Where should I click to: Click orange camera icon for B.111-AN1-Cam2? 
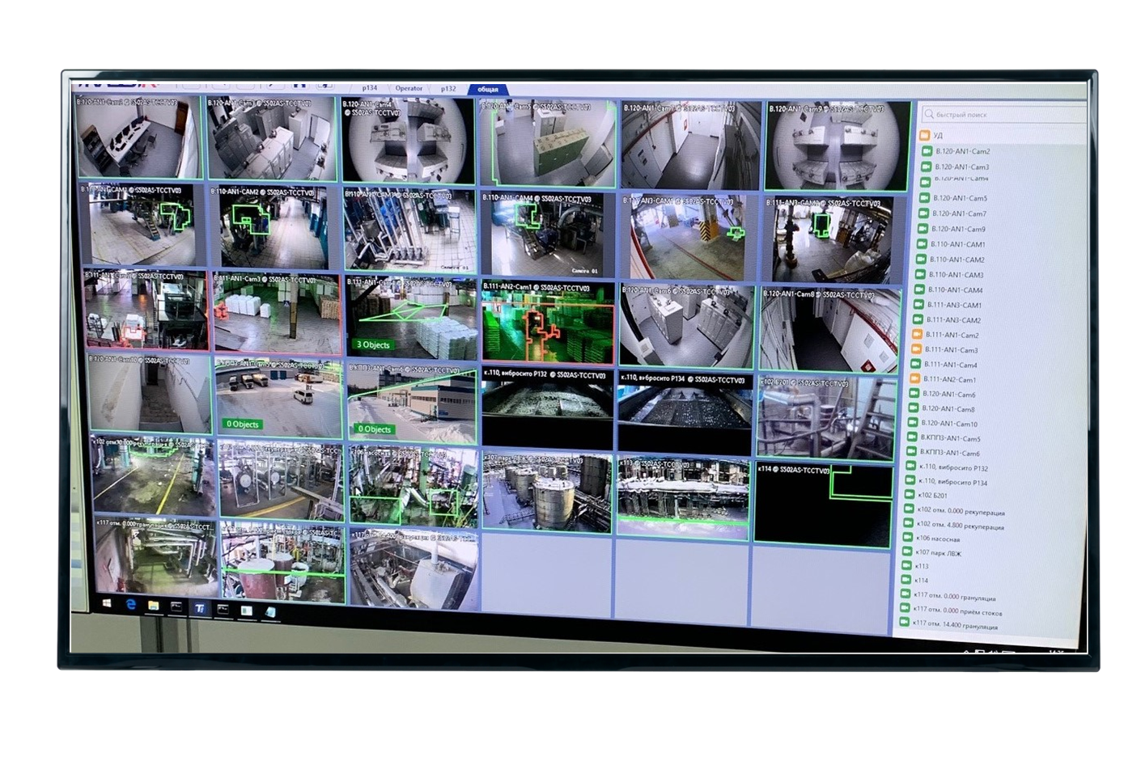[917, 335]
